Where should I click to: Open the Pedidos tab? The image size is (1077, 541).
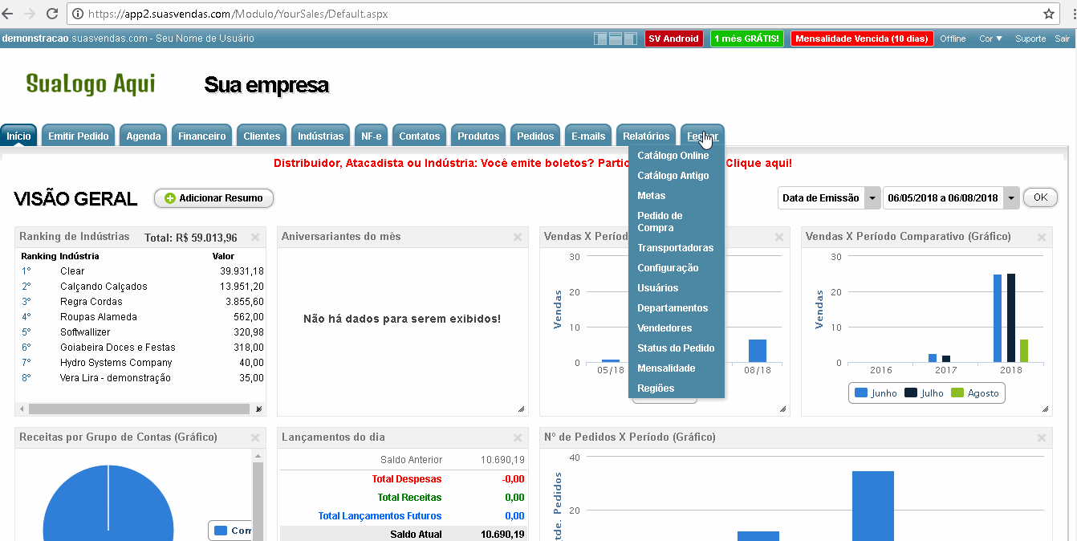point(535,136)
